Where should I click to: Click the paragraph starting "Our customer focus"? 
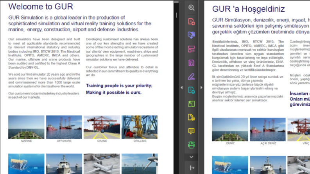pyautogui.click(x=122, y=71)
